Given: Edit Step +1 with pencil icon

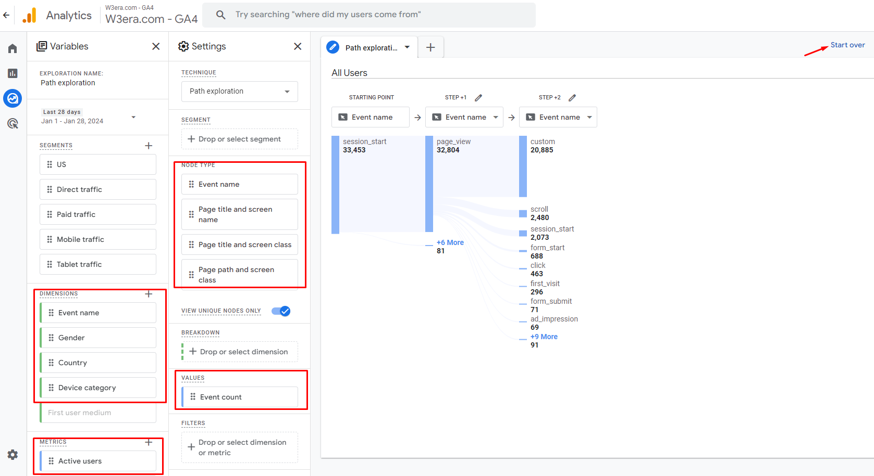Looking at the screenshot, I should pyautogui.click(x=478, y=98).
